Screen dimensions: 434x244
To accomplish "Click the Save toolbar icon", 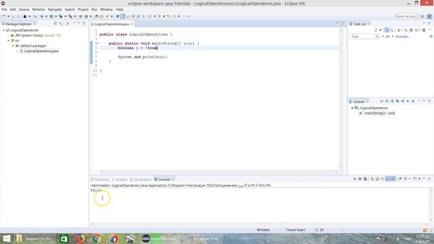I will [x=13, y=16].
